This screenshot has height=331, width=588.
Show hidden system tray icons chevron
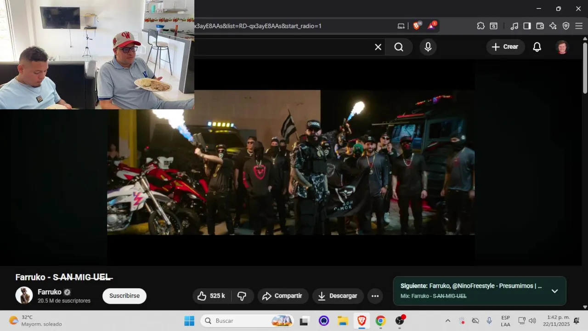447,321
